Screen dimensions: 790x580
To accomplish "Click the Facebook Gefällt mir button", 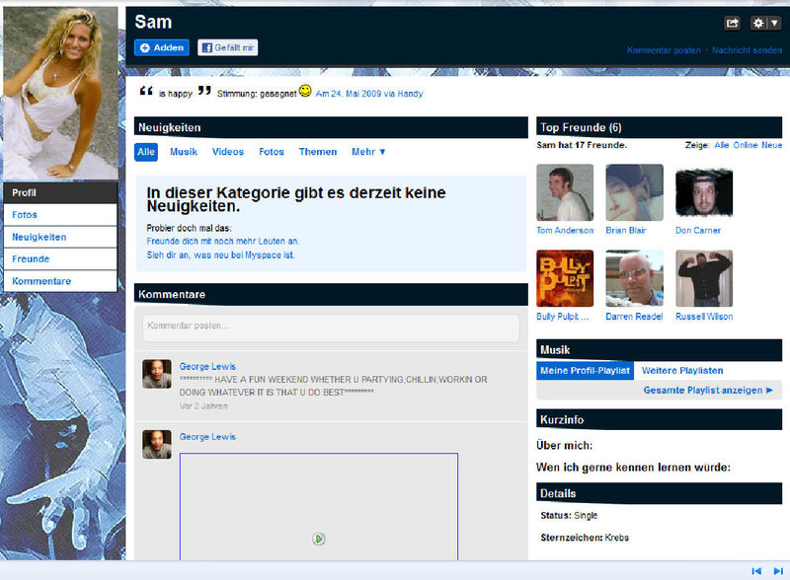I will (228, 47).
